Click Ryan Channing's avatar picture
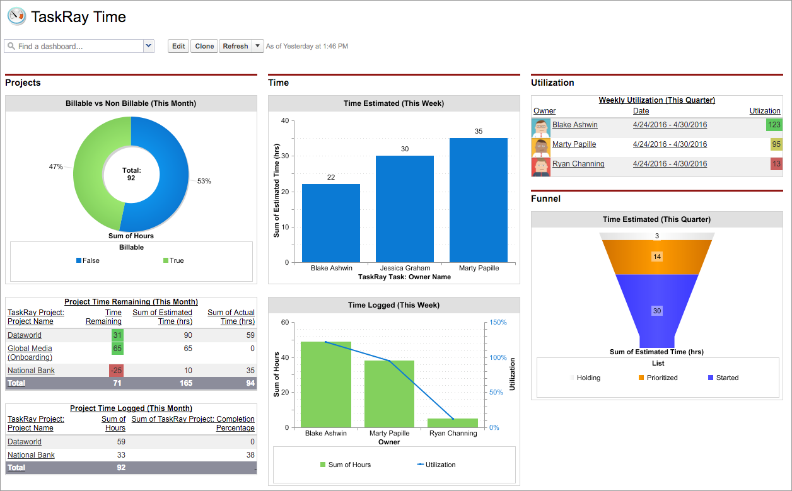The height and width of the screenshot is (491, 792). [541, 167]
